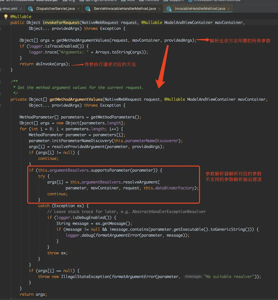Open the ServletInvocableHandlerMethod.java tab
Viewport: 278px width, 300px height.
(125, 9)
